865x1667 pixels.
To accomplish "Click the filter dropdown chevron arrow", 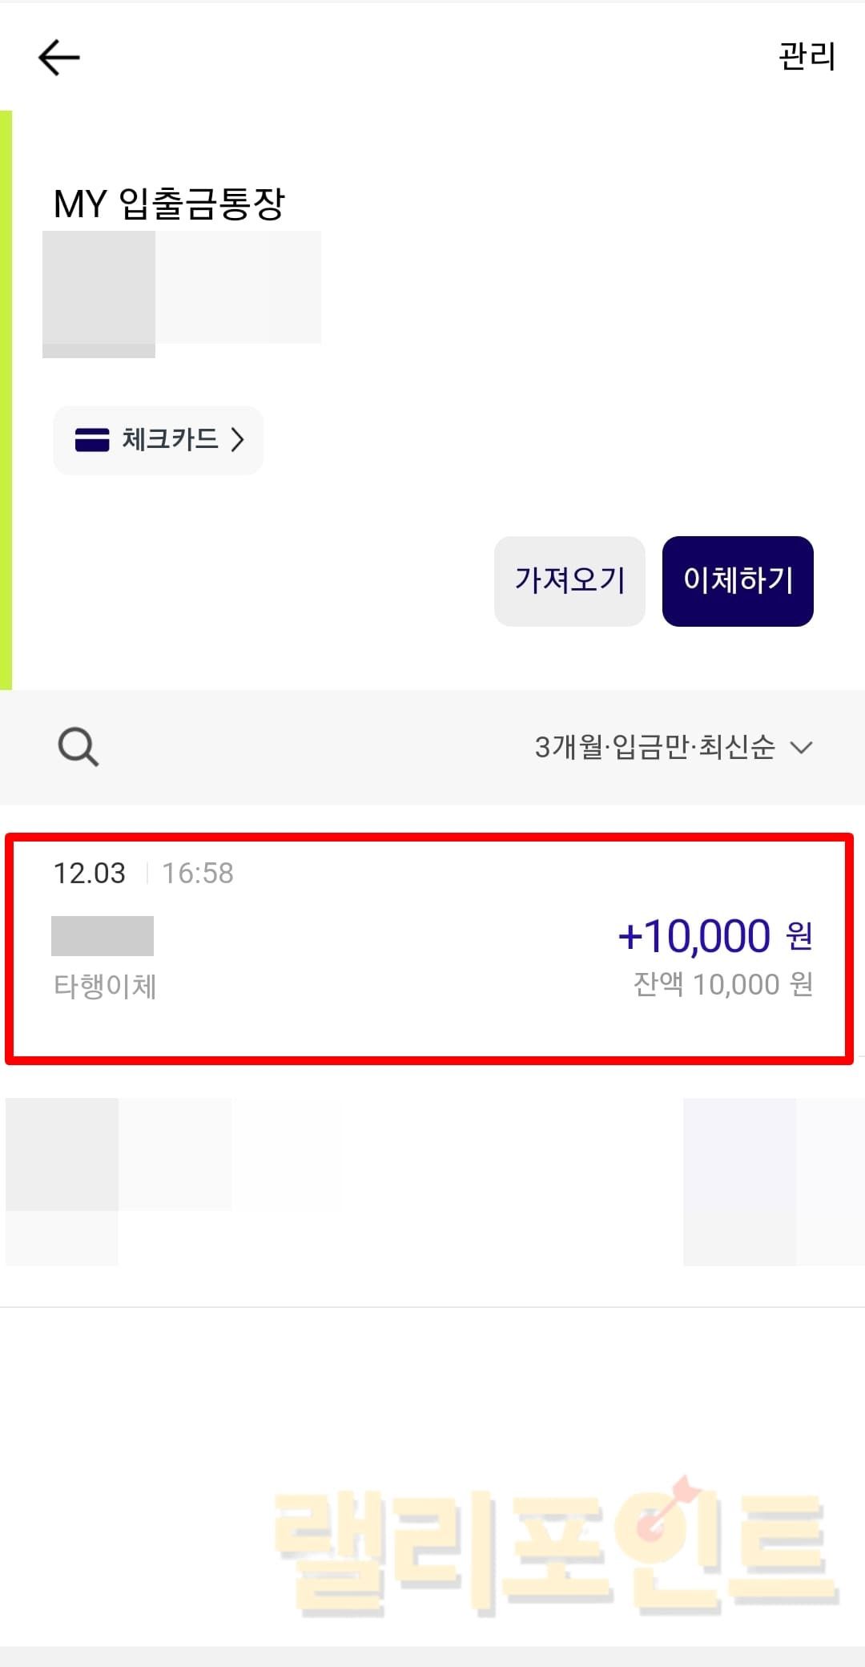I will (x=801, y=748).
